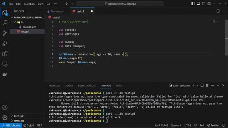Change end of line sequence LF

196,125
